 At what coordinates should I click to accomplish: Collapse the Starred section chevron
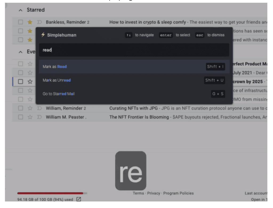click(21, 10)
